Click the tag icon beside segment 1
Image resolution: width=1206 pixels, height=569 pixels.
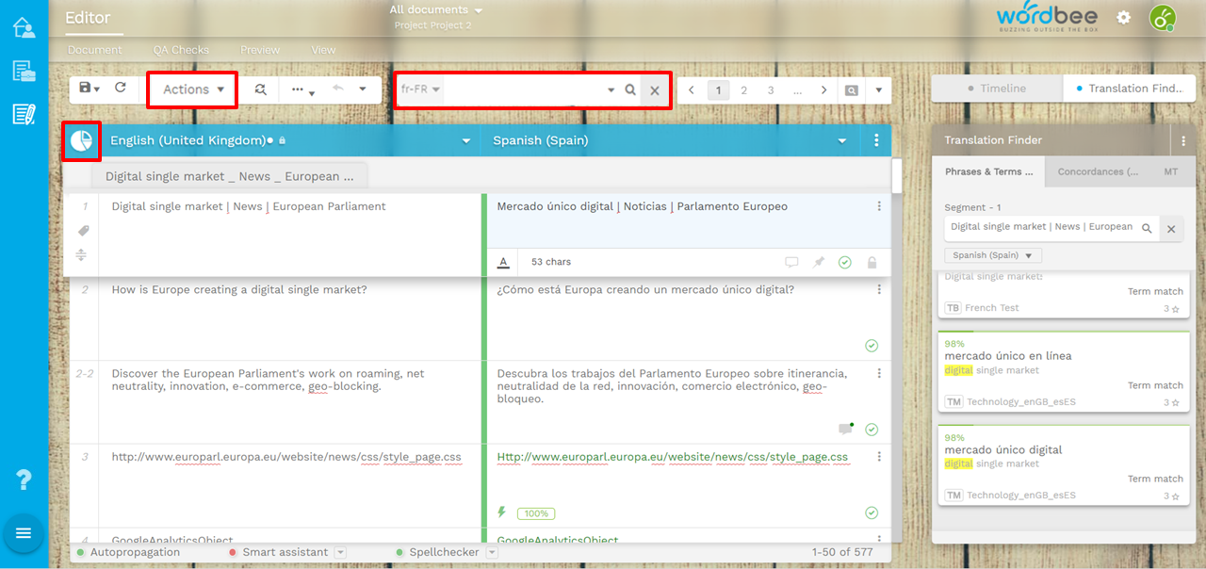(83, 231)
